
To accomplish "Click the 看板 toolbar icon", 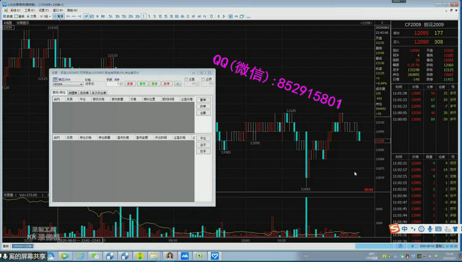I will (x=18, y=16).
